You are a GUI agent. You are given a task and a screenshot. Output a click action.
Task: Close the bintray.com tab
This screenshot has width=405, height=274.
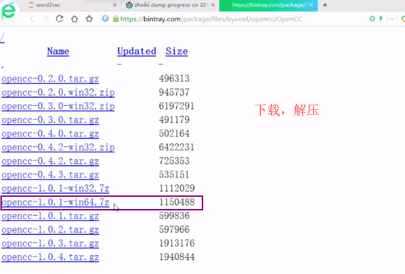[x=311, y=5]
